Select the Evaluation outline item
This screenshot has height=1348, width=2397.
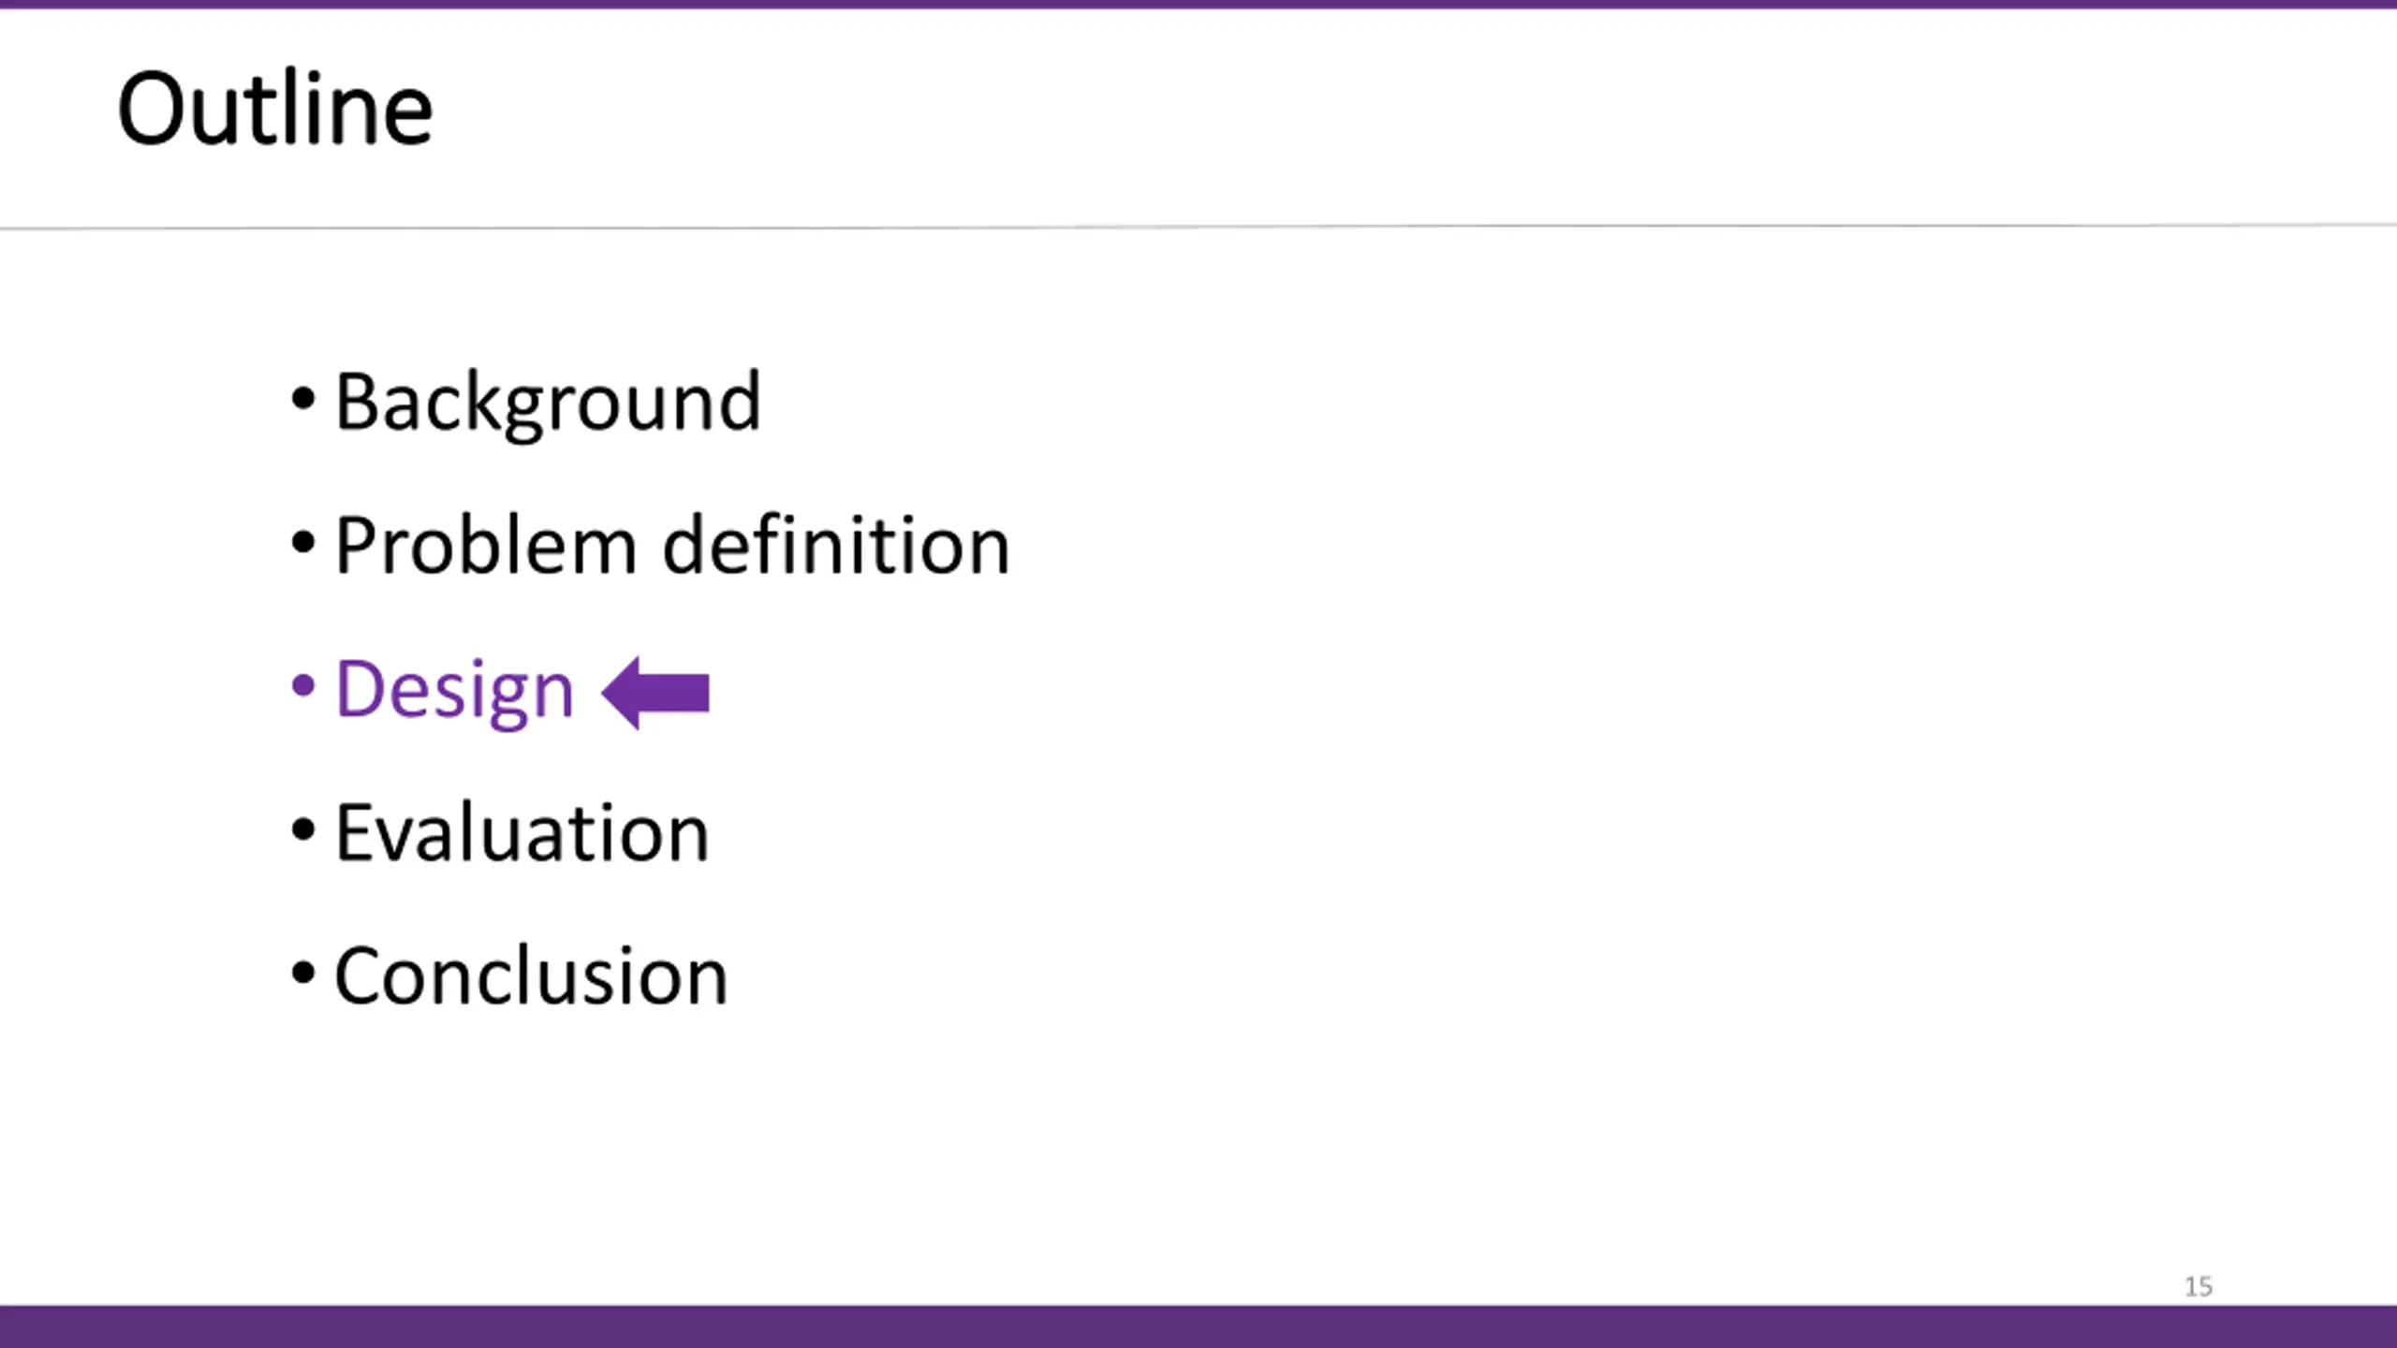[x=522, y=832]
